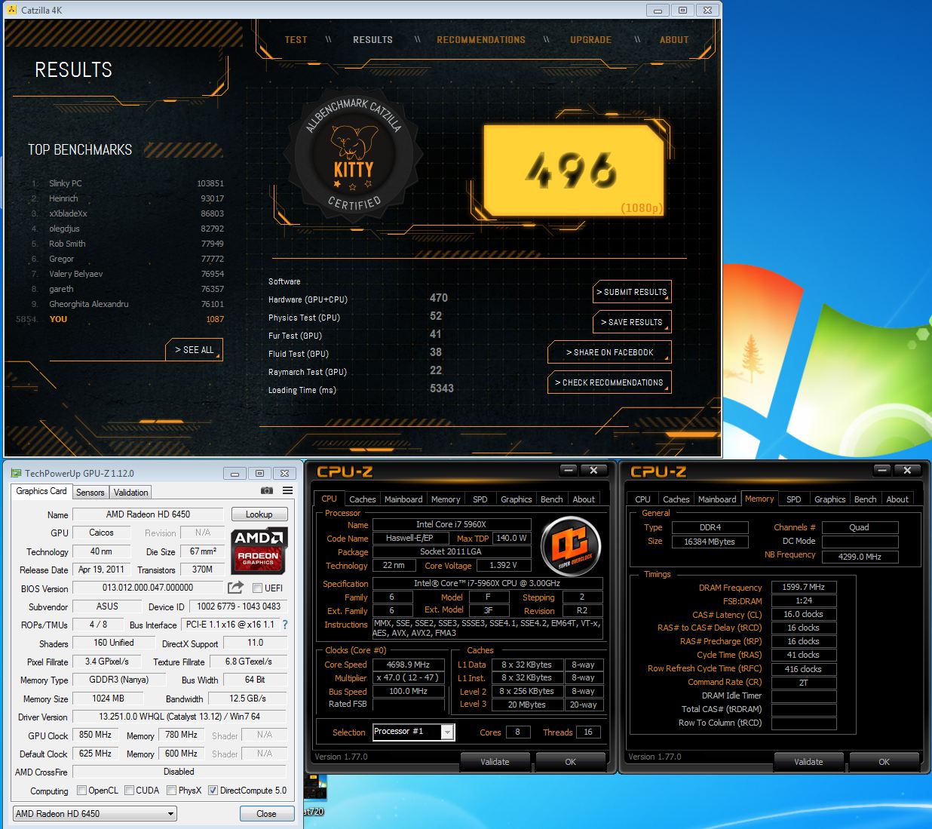This screenshot has height=829, width=932.
Task: Open the RECOMMENDATIONS tab in Catzilla
Action: 481,40
